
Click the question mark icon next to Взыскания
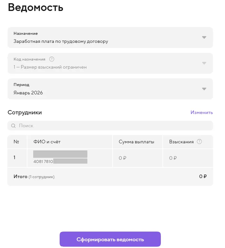199,142
